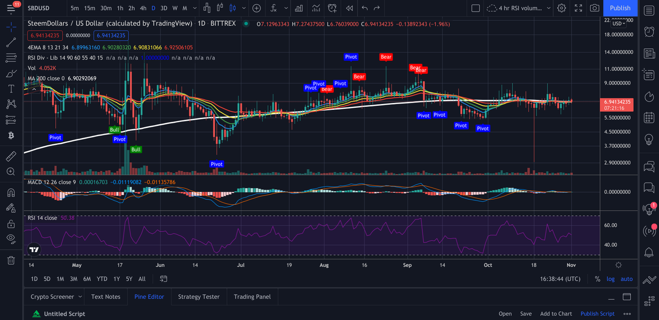The height and width of the screenshot is (320, 659).
Task: Enter fullscreen mode
Action: (578, 8)
